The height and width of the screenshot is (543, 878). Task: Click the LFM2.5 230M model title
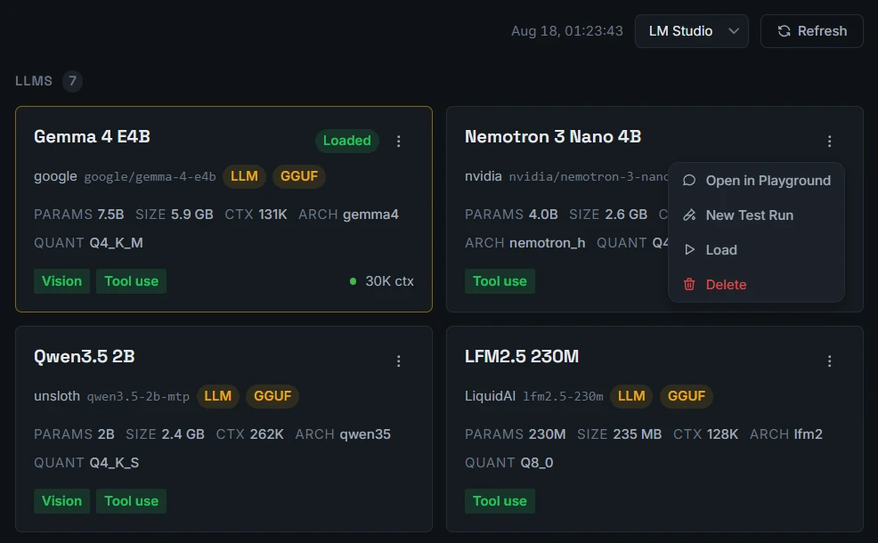point(521,357)
